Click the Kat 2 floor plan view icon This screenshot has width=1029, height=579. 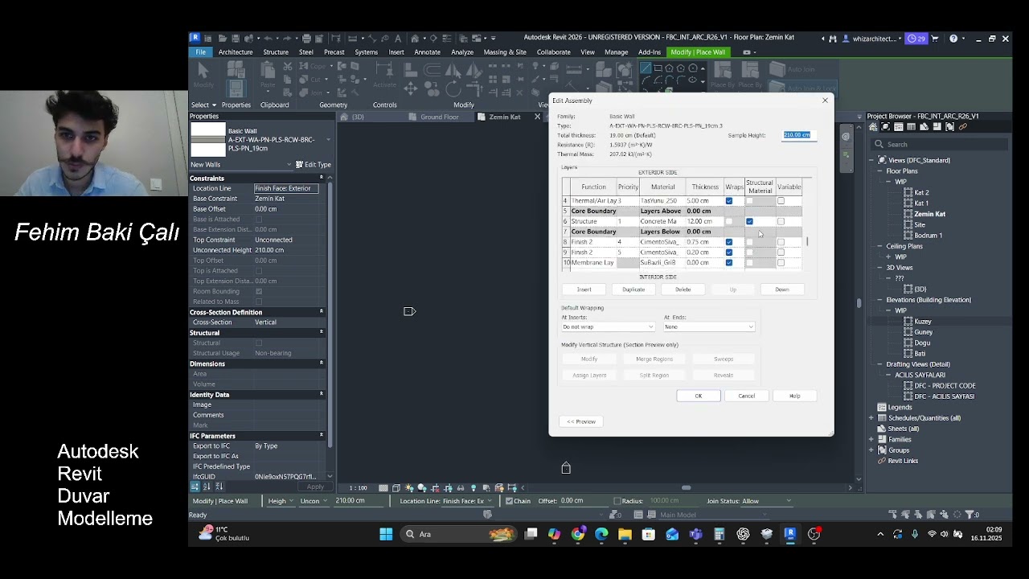click(908, 193)
